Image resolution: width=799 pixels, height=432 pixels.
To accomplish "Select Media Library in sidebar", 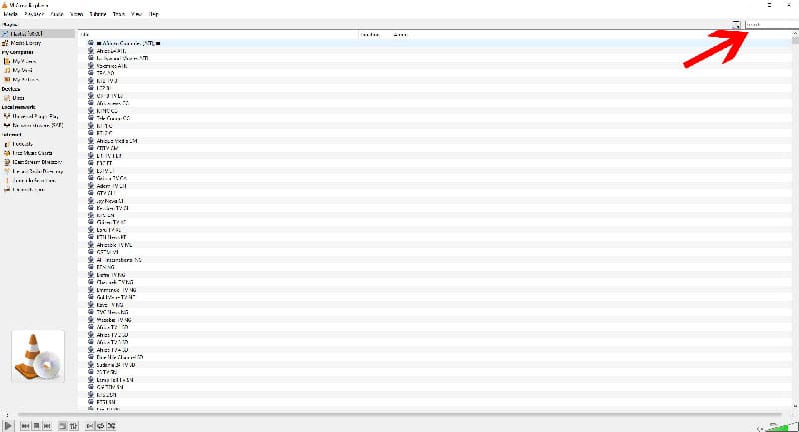I will pyautogui.click(x=38, y=43).
